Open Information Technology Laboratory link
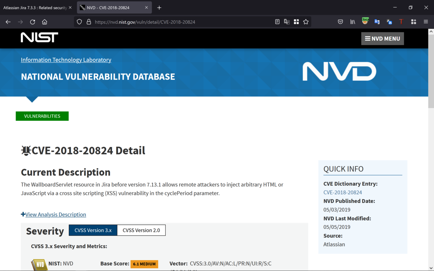Image resolution: width=434 pixels, height=271 pixels. tap(66, 60)
